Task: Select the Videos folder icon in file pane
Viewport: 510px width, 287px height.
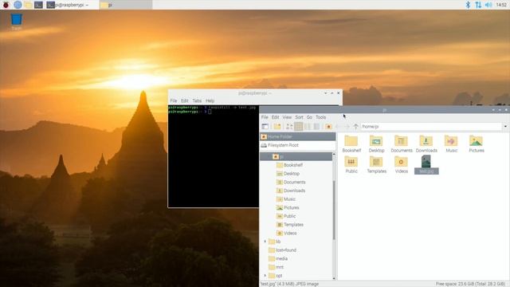Action: click(401, 164)
